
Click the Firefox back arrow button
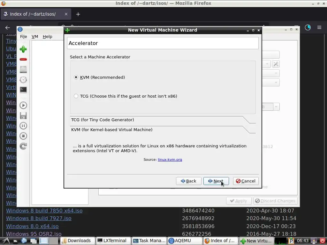[8, 27]
